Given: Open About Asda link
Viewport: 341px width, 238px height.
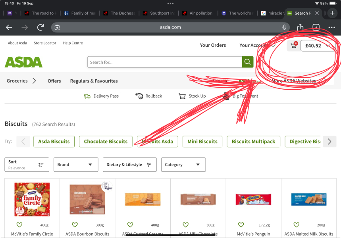Looking at the screenshot, I should coord(17,43).
